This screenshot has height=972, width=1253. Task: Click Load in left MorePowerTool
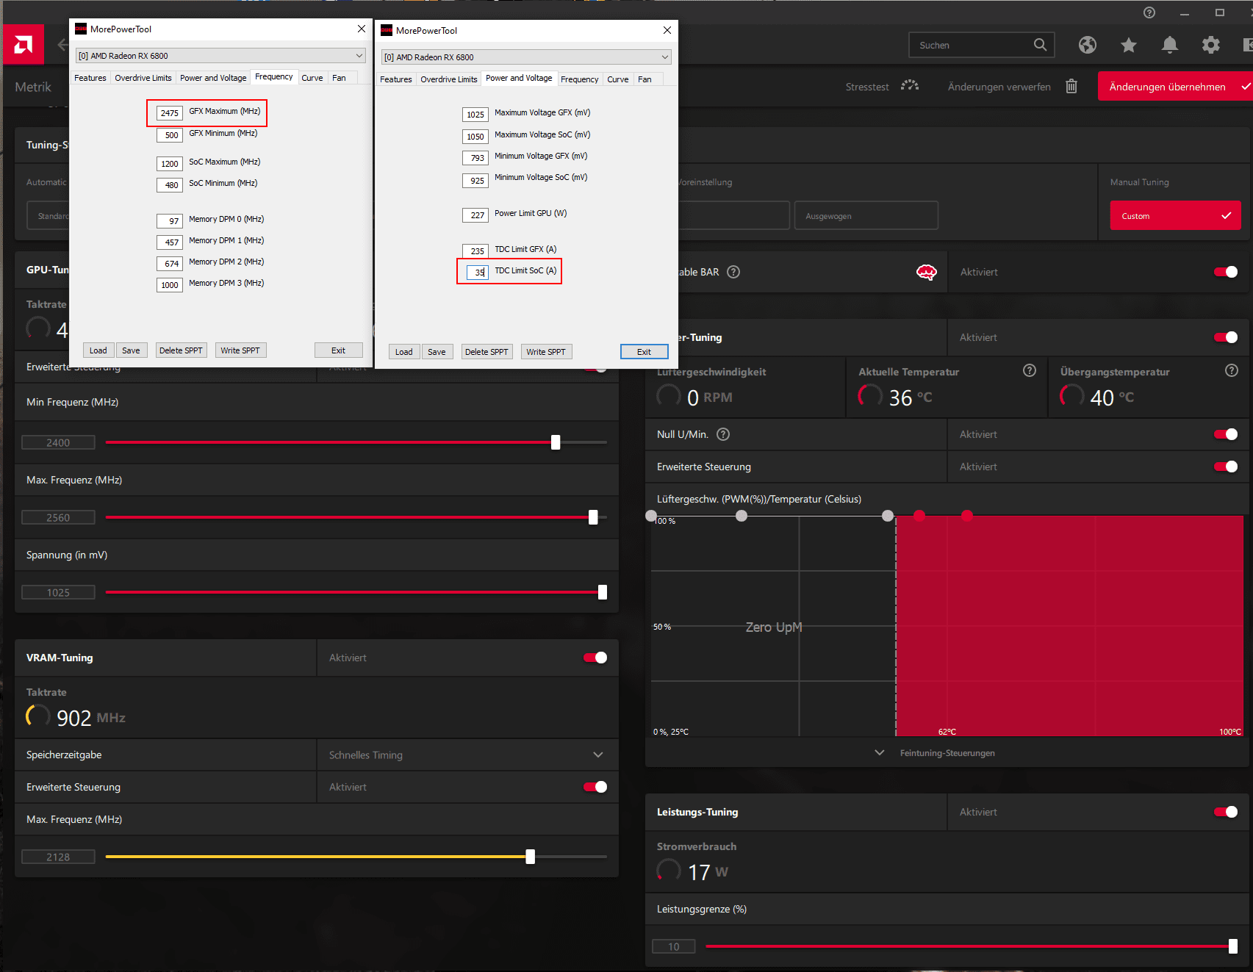[x=98, y=350]
